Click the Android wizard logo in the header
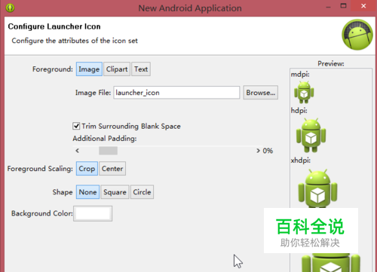Viewport: 377px width, 272px height. (x=357, y=35)
